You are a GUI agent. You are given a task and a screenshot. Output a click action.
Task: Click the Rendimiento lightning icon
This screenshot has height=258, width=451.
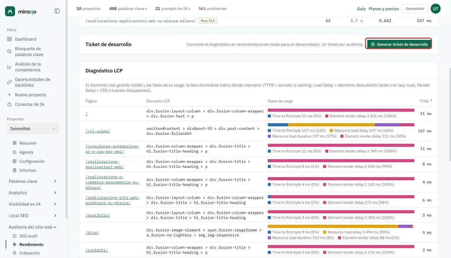pyautogui.click(x=14, y=244)
